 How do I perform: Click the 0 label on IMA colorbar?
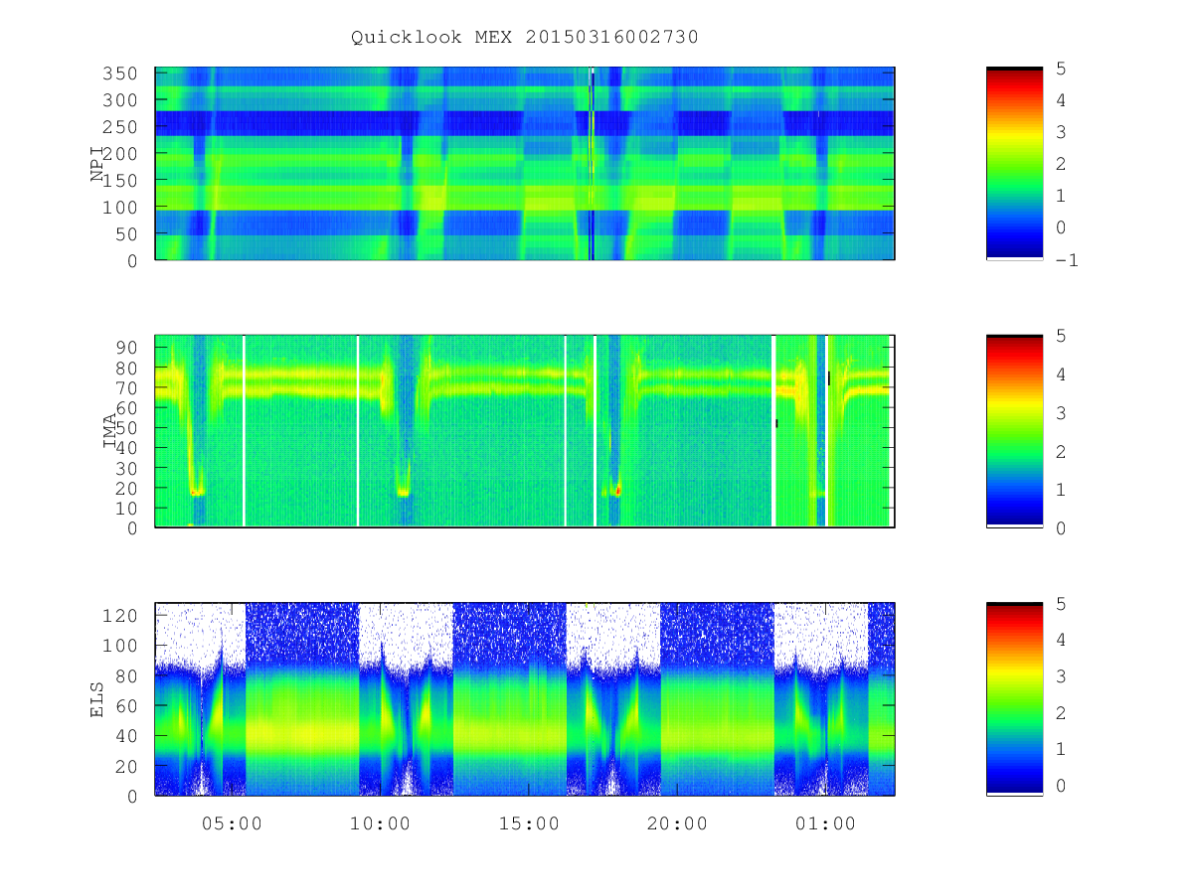coord(1062,527)
